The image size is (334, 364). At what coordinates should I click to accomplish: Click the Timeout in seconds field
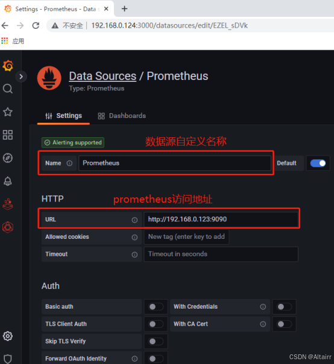221,254
